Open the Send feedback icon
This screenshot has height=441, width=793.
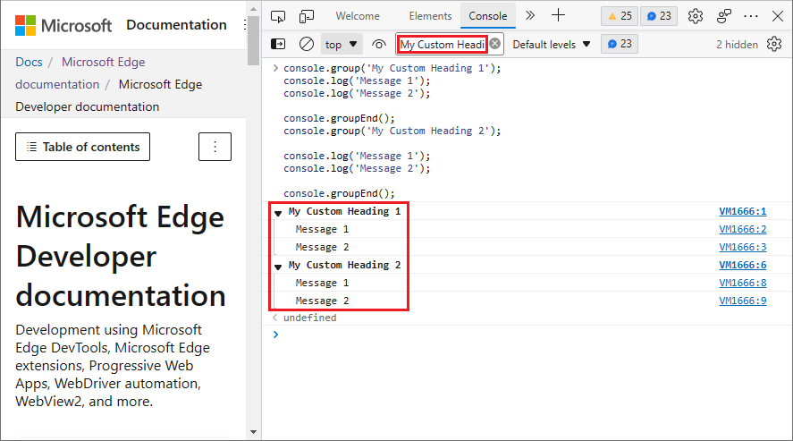[724, 16]
